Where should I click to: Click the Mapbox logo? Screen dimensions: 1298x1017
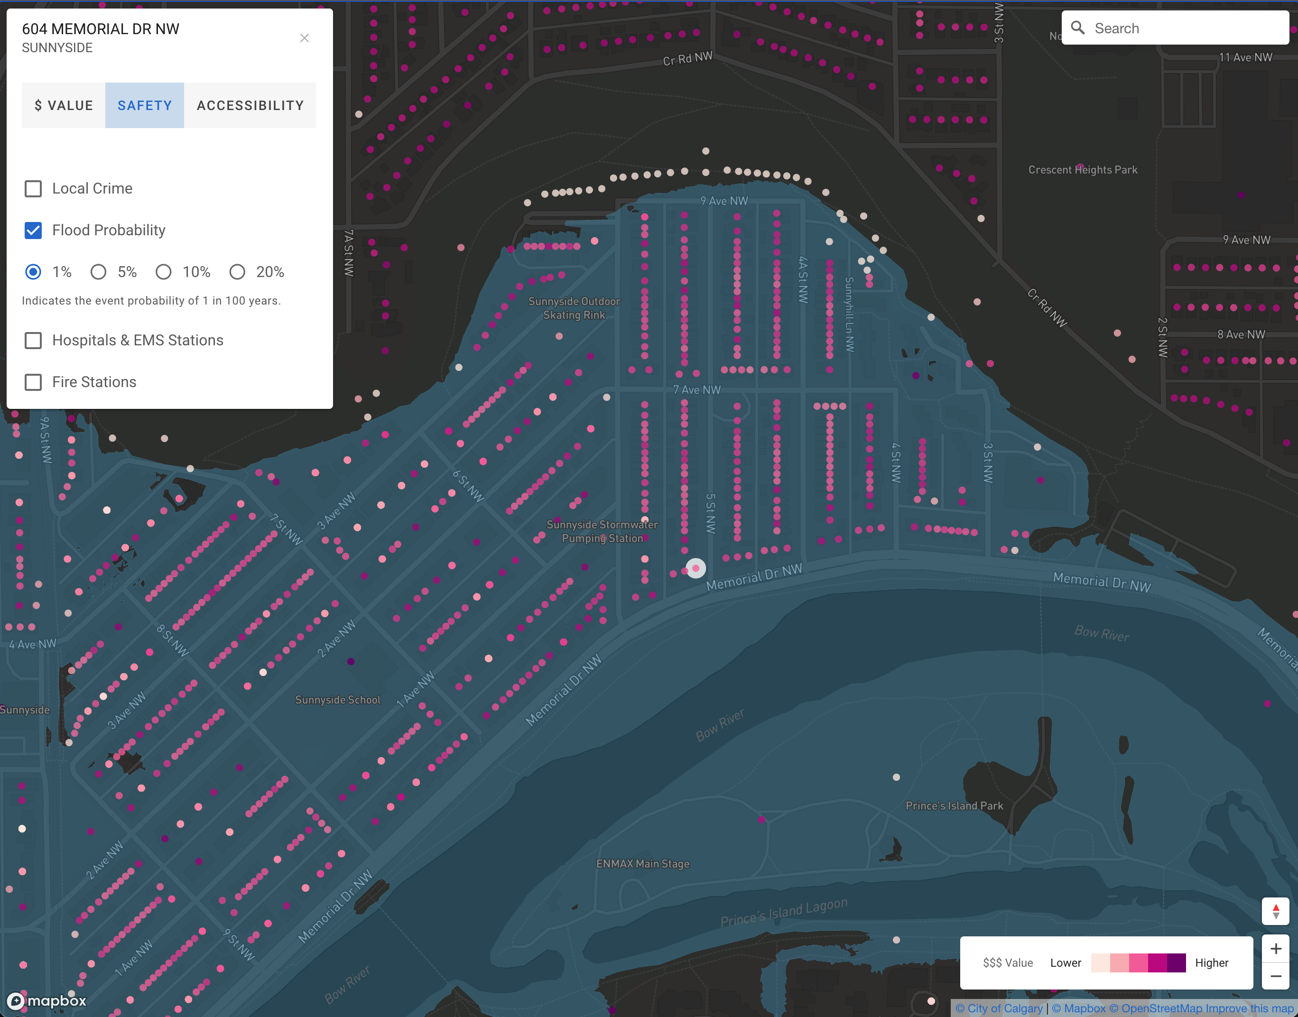(47, 1001)
